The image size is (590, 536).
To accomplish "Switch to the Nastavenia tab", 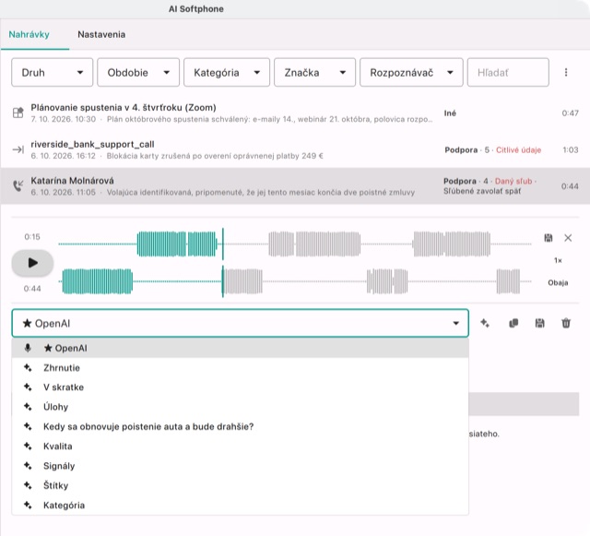I will tap(101, 34).
